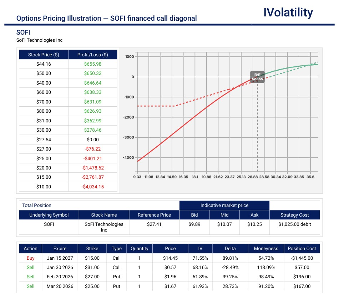Click the Strategy Cost column header

[x=294, y=215]
